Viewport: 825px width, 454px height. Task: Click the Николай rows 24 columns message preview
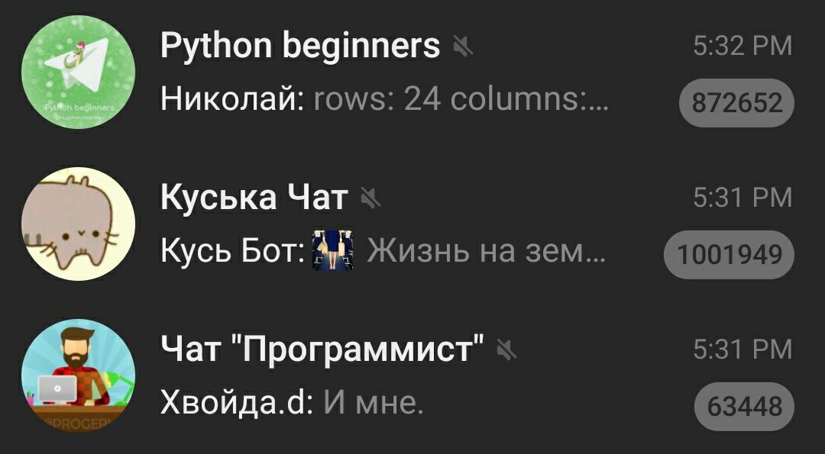click(384, 99)
